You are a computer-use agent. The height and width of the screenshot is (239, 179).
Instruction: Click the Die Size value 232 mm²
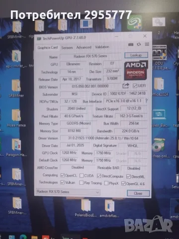click(112, 71)
